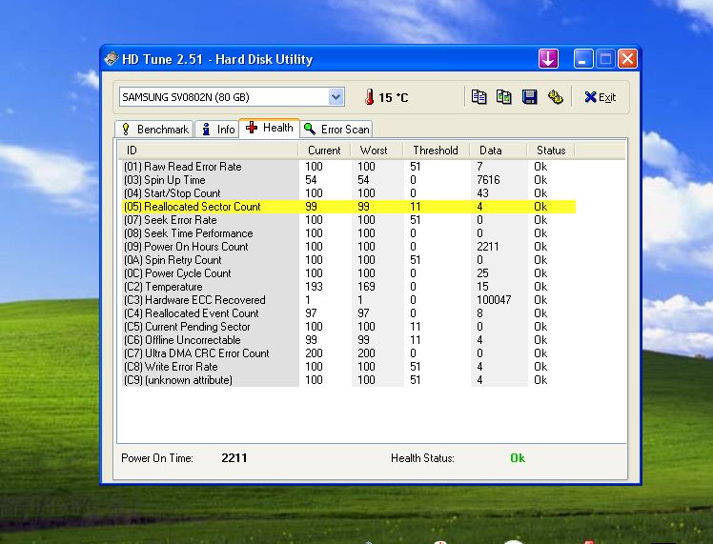Screen dimensions: 713x544
Task: Click the 200 current value for Ultra DMA CRC
Action: [x=314, y=353]
